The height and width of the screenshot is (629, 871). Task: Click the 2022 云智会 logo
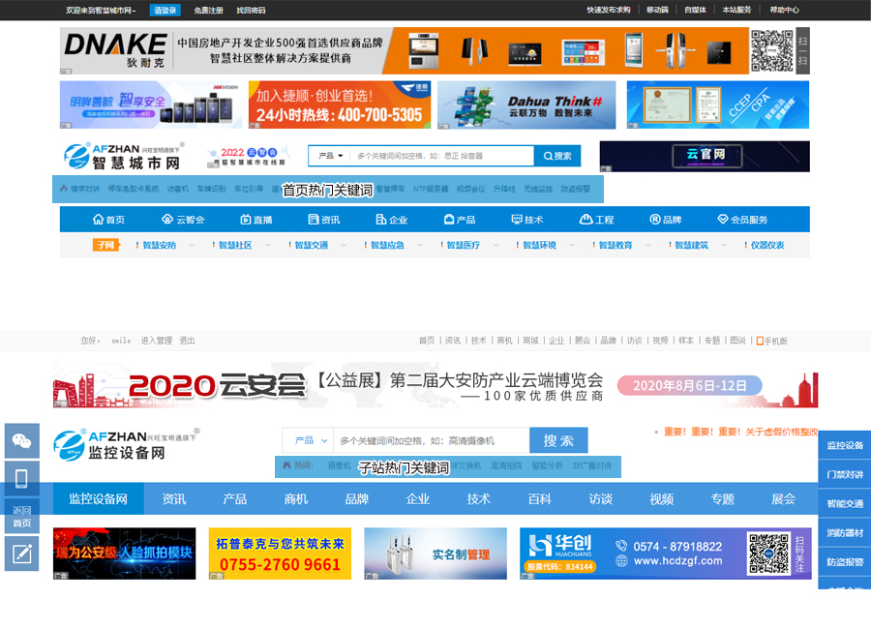click(x=248, y=156)
